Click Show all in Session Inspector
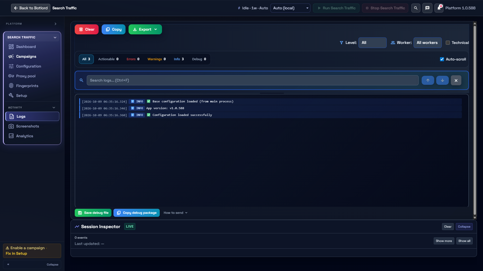 coord(464,241)
